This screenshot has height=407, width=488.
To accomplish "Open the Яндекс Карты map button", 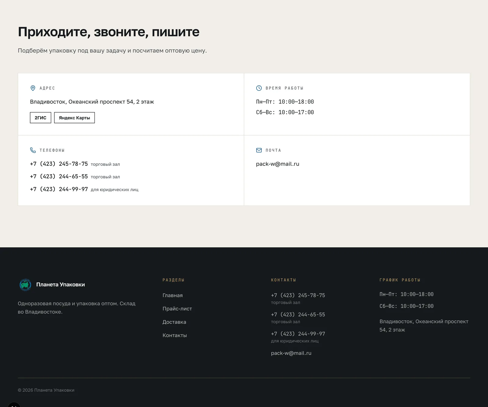I will 74,118.
